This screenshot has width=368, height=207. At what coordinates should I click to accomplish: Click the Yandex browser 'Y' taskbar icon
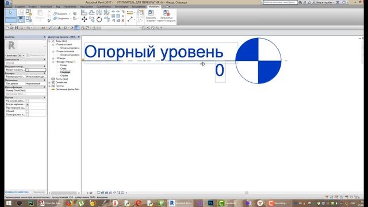[260, 203]
